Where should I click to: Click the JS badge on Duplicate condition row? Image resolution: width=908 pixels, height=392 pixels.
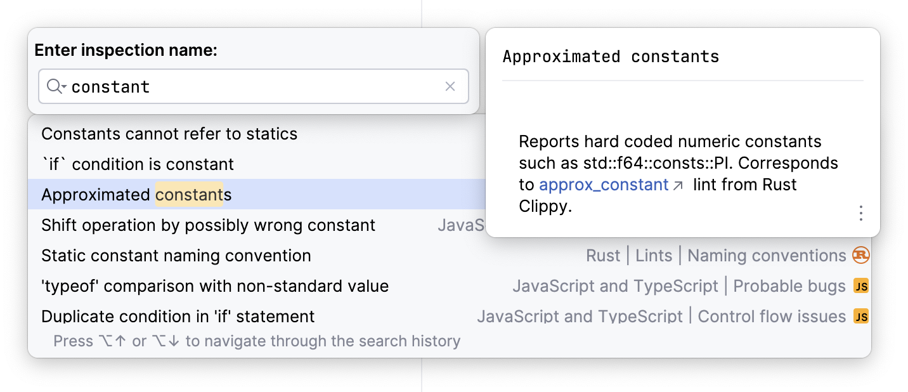point(860,316)
